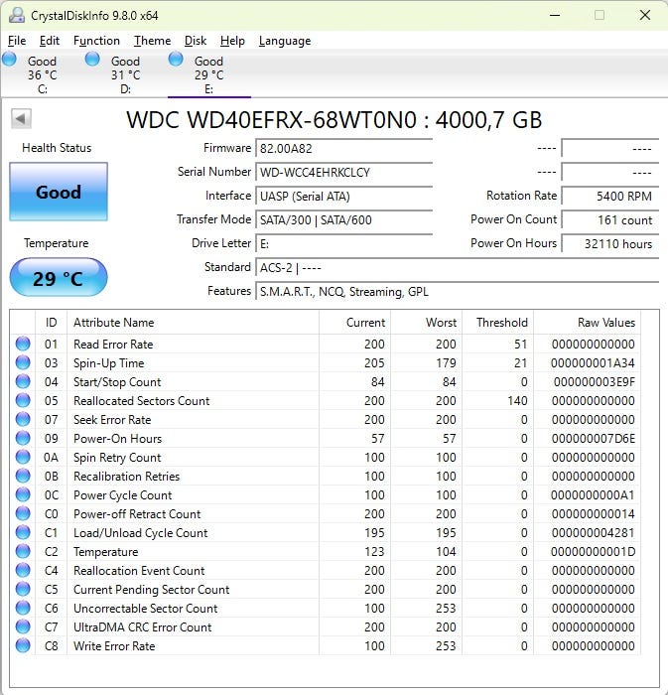Click the status orb for Write Error Rate
668x695 pixels.
[23, 645]
